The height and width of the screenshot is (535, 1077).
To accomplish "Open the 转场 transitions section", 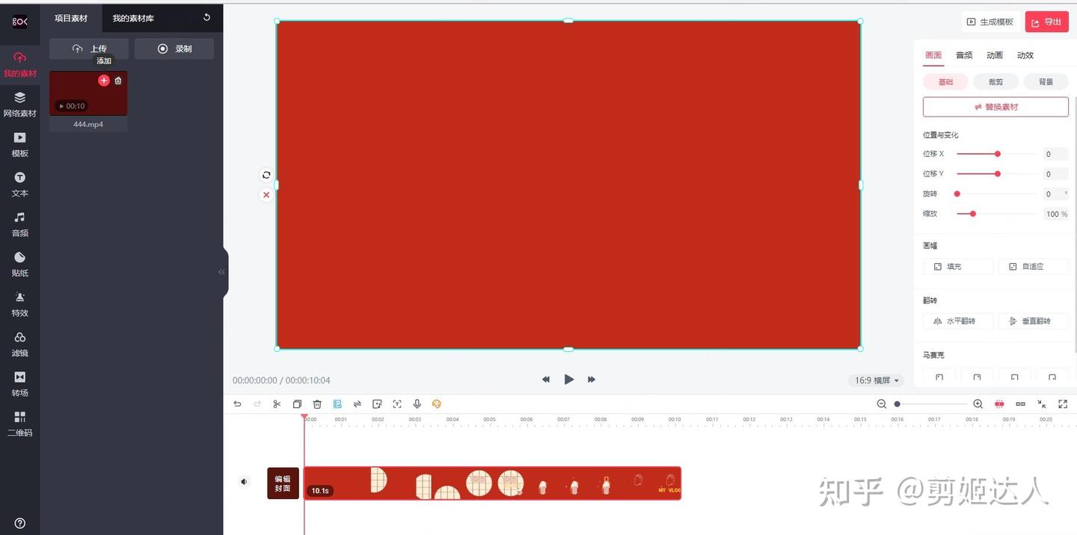I will point(19,384).
